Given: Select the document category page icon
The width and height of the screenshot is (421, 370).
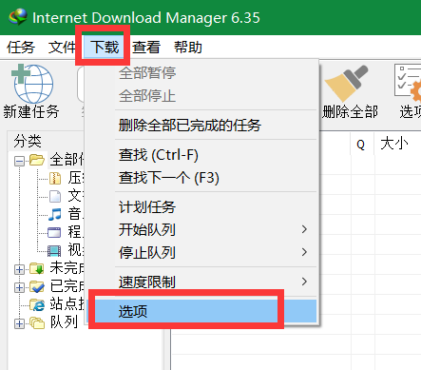Looking at the screenshot, I should pos(55,196).
